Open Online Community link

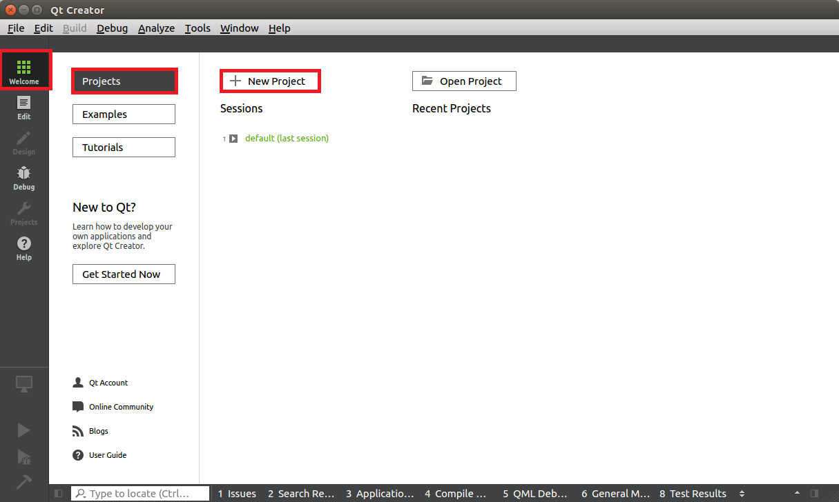click(121, 407)
